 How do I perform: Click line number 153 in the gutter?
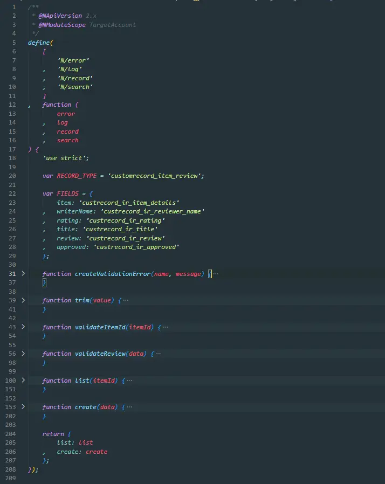10,407
